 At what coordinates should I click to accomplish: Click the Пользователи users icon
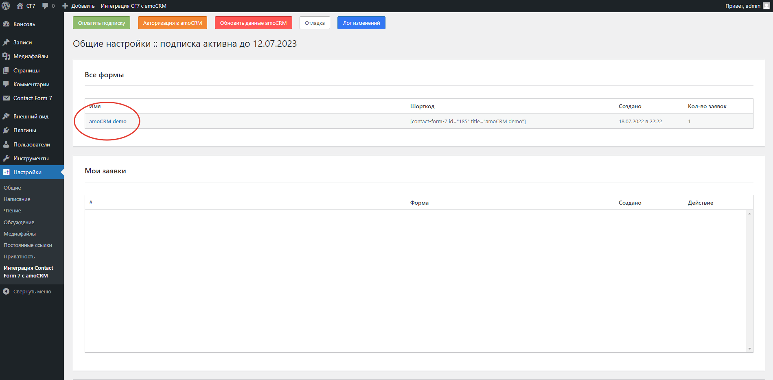pos(6,144)
